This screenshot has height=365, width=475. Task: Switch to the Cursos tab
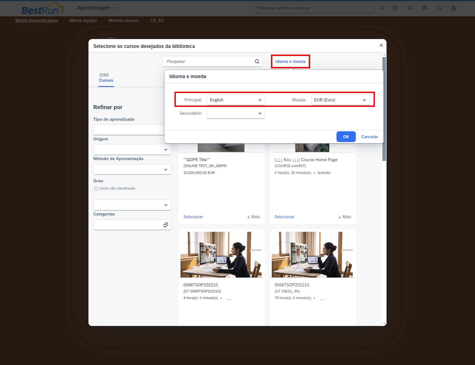click(x=106, y=78)
